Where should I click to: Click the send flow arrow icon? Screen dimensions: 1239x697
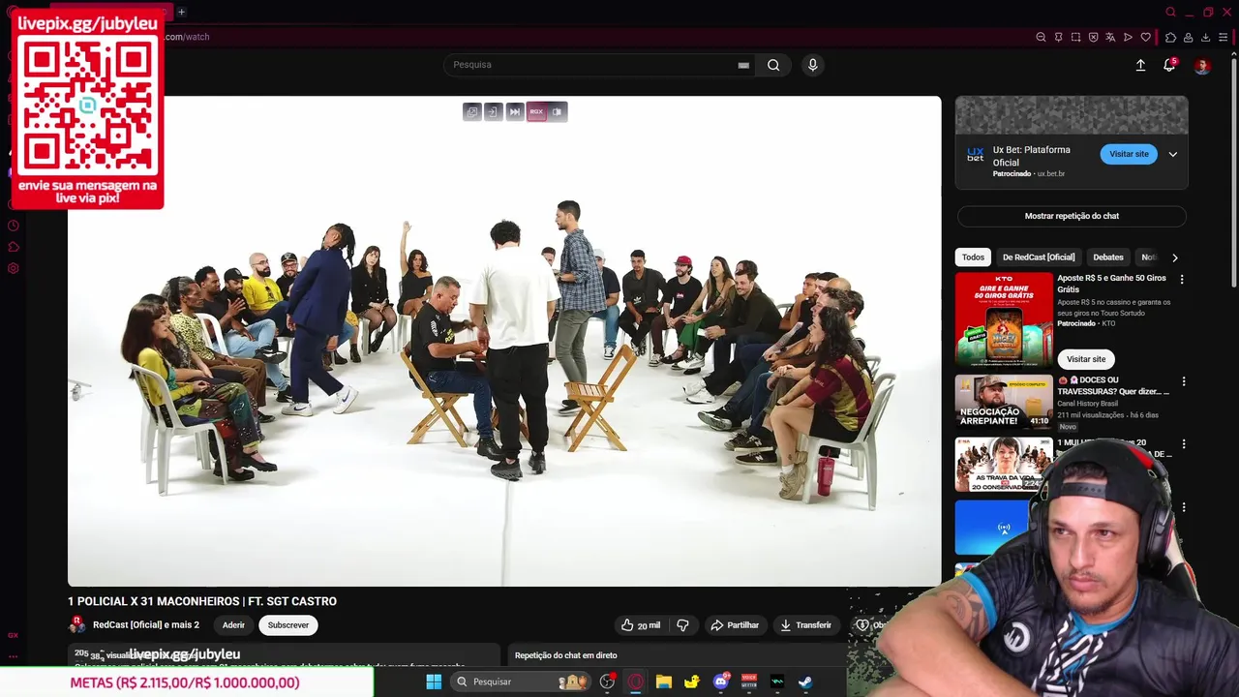pos(1128,37)
